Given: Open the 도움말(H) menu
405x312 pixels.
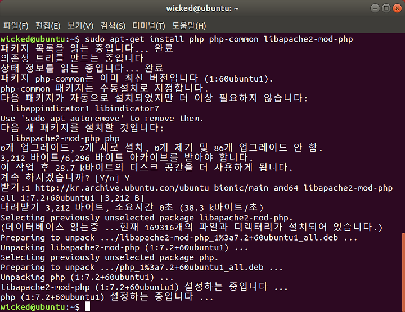Looking at the screenshot, I should pyautogui.click(x=189, y=26).
